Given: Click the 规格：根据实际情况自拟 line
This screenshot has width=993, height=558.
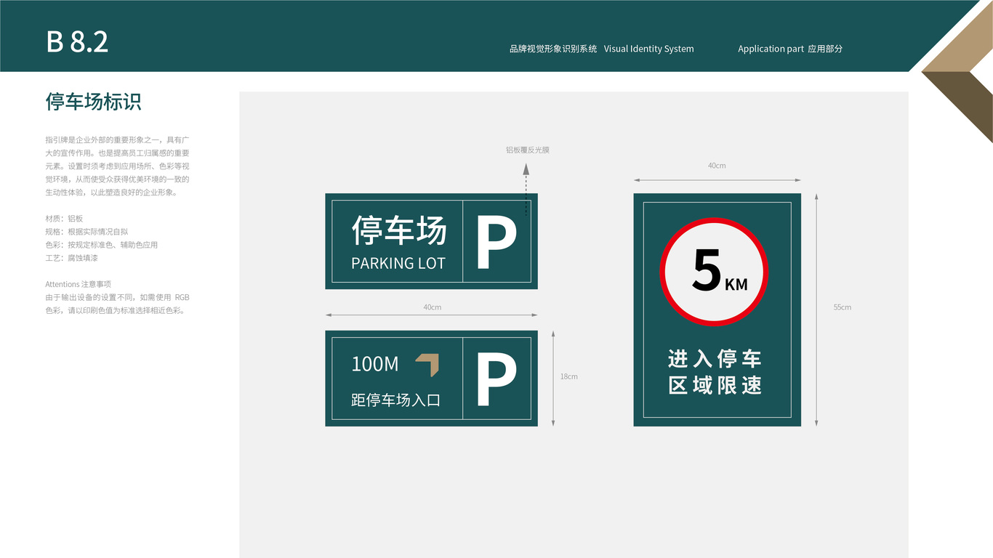Looking at the screenshot, I should (87, 232).
